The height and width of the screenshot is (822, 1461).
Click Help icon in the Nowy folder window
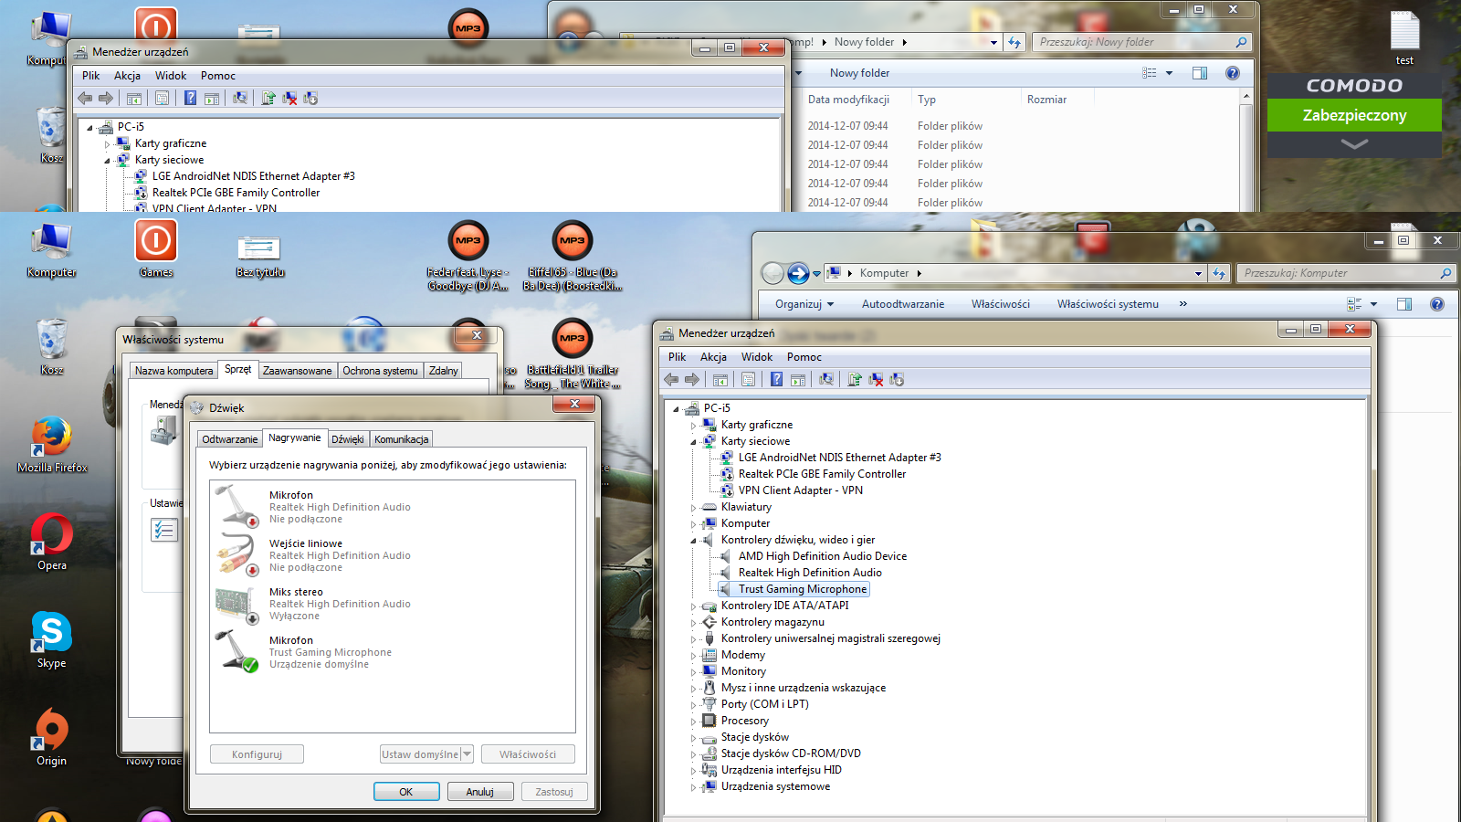click(x=1233, y=73)
